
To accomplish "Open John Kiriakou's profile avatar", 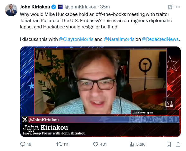I will click(x=11, y=10).
